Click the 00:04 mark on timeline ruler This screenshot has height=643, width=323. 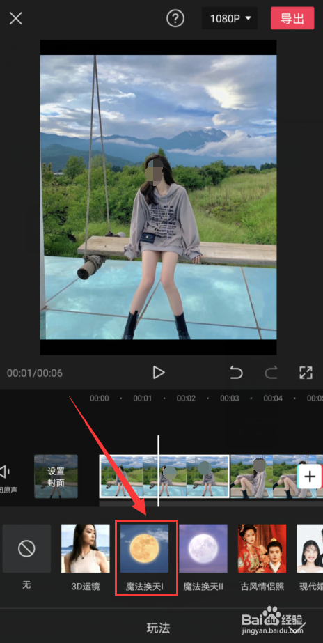[x=273, y=398]
